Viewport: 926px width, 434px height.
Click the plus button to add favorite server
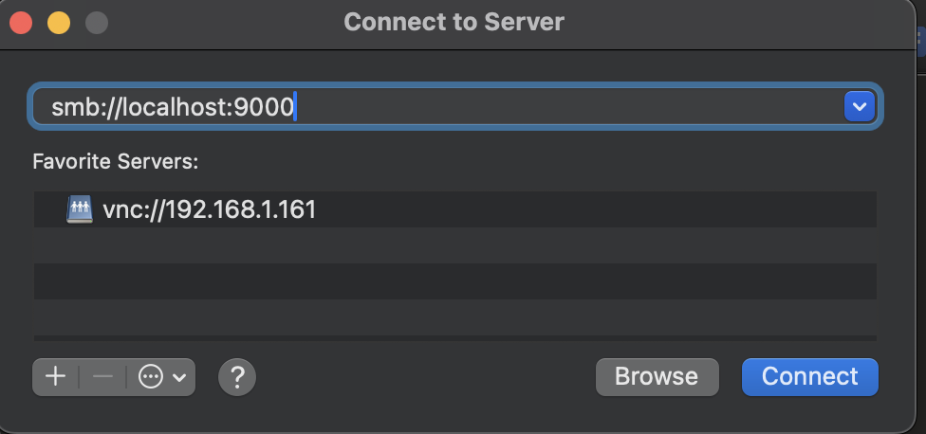[56, 377]
